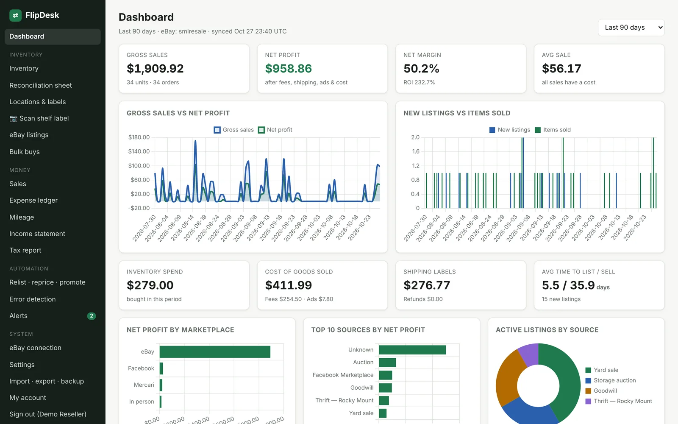Toggle New listings legend swatch
This screenshot has height=424, width=678.
pyautogui.click(x=492, y=130)
